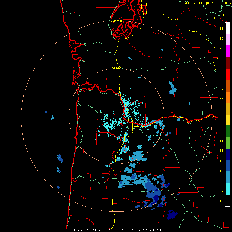Click the 58 legend value
The image size is (232, 232).
tap(221, 49)
